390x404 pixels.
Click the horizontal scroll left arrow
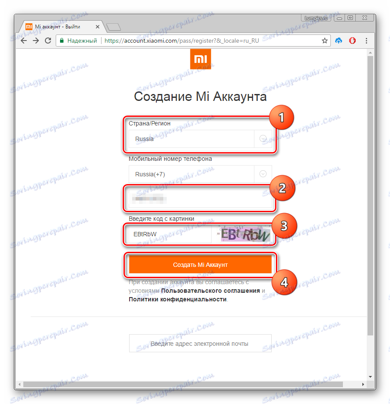[19, 385]
